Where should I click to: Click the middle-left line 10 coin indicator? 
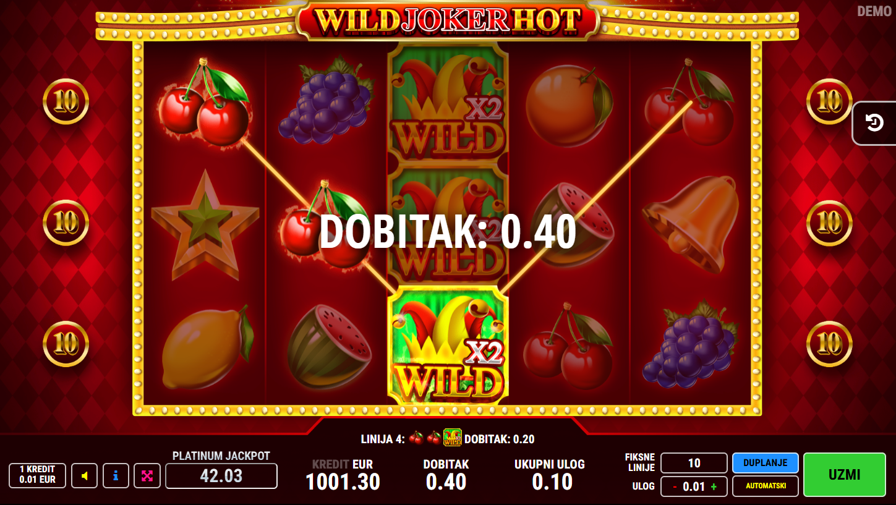[66, 223]
